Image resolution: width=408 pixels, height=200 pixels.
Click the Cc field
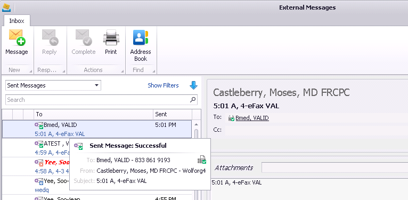pyautogui.click(x=316, y=130)
